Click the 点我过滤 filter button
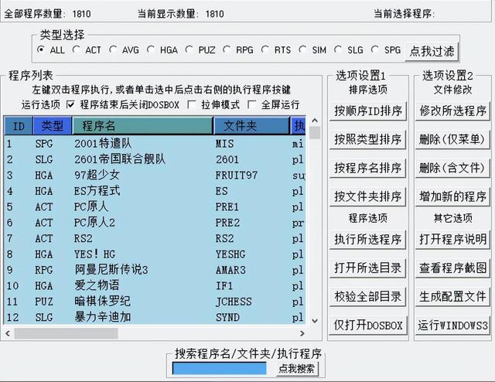The image size is (495, 382). (x=432, y=51)
